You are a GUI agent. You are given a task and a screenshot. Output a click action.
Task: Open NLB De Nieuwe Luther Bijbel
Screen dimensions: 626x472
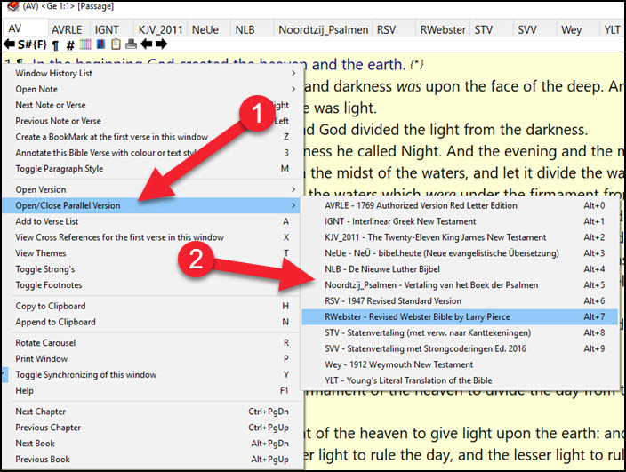tap(460, 269)
